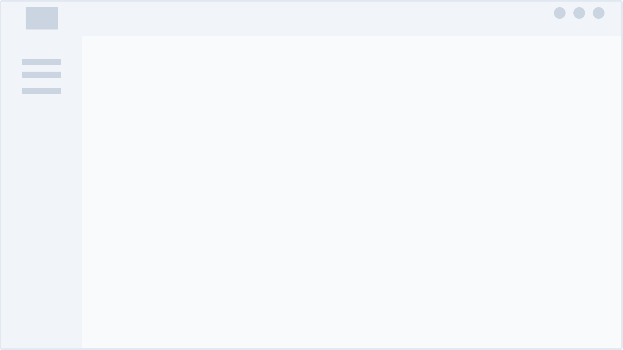Click top edge of main content panel
The width and height of the screenshot is (623, 350).
click(x=352, y=37)
